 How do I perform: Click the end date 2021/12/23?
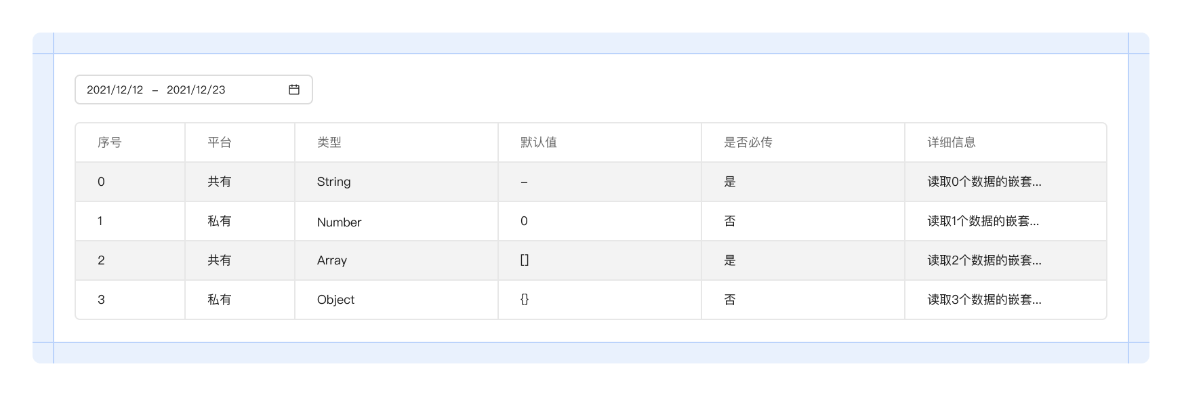click(x=196, y=90)
